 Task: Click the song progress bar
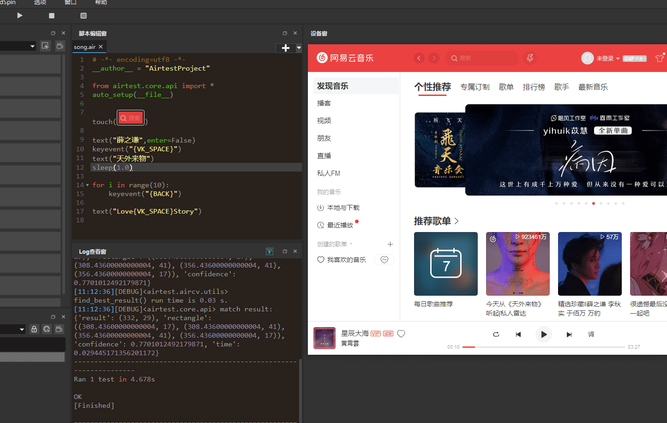[x=544, y=347]
